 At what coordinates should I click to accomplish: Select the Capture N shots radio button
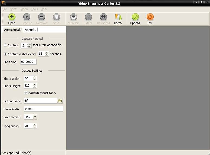[x=5, y=45]
